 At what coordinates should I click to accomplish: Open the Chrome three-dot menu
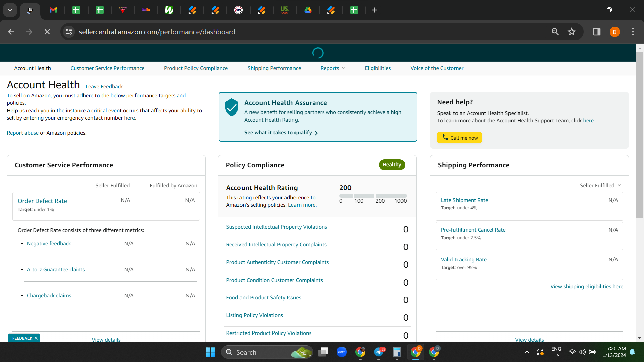(633, 32)
